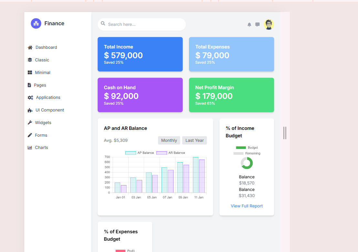Image resolution: width=358 pixels, height=252 pixels.
Task: Select the Classic layers icon
Action: pos(30,60)
